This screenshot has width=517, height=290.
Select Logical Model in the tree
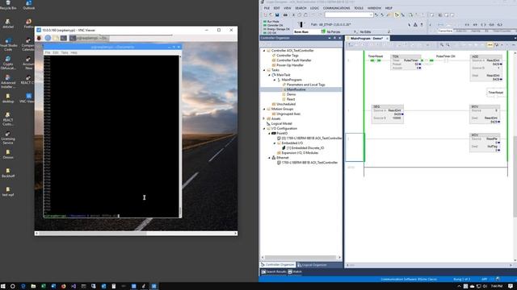(281, 123)
